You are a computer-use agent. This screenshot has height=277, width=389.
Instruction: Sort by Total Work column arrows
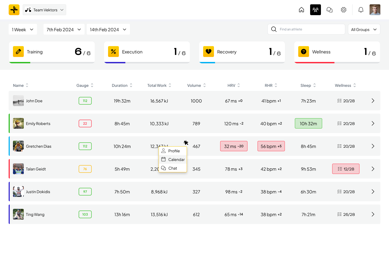point(170,85)
